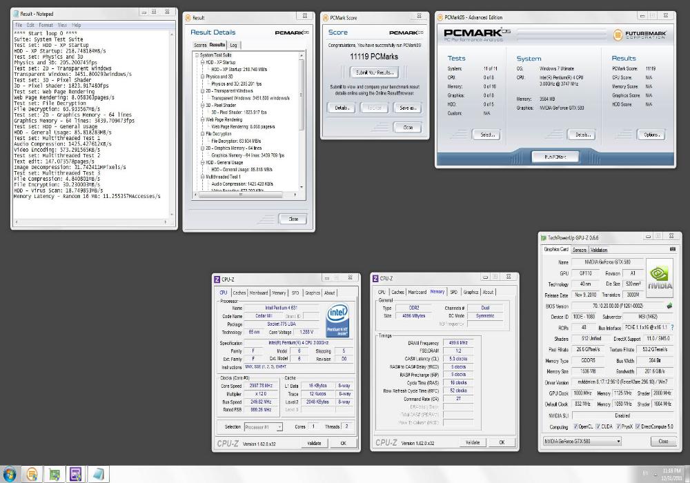Click the Notepad title bar icon
The height and width of the screenshot is (483, 690).
(x=17, y=14)
